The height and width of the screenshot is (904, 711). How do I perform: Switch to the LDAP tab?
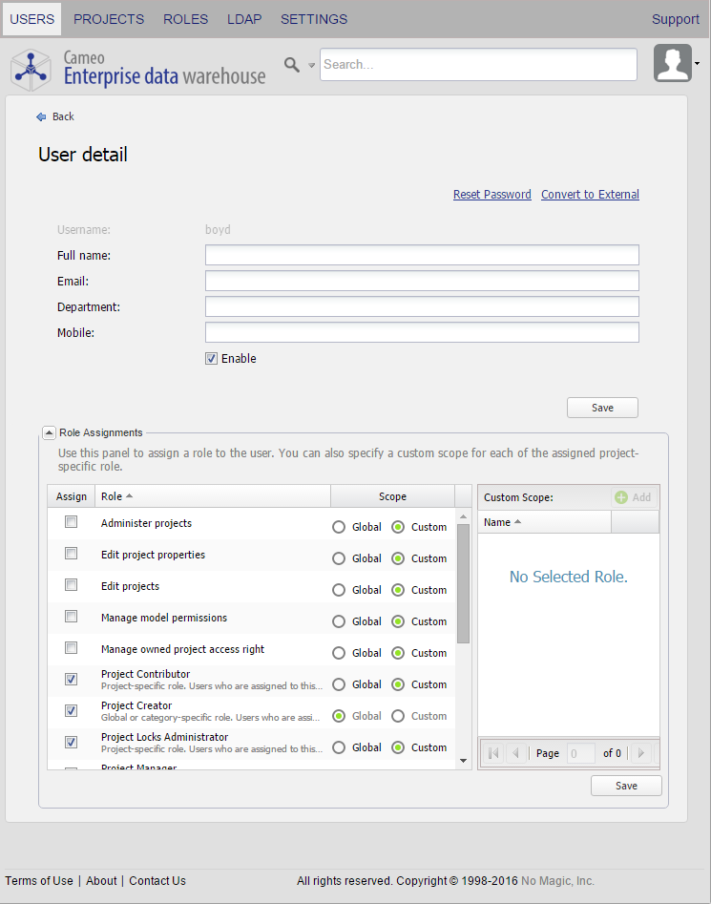pyautogui.click(x=244, y=19)
